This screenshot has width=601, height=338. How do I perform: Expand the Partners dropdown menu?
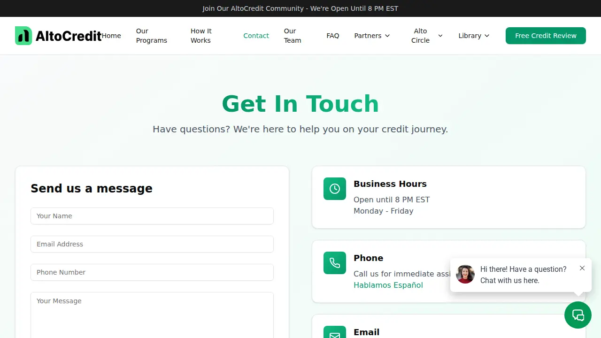pyautogui.click(x=372, y=36)
